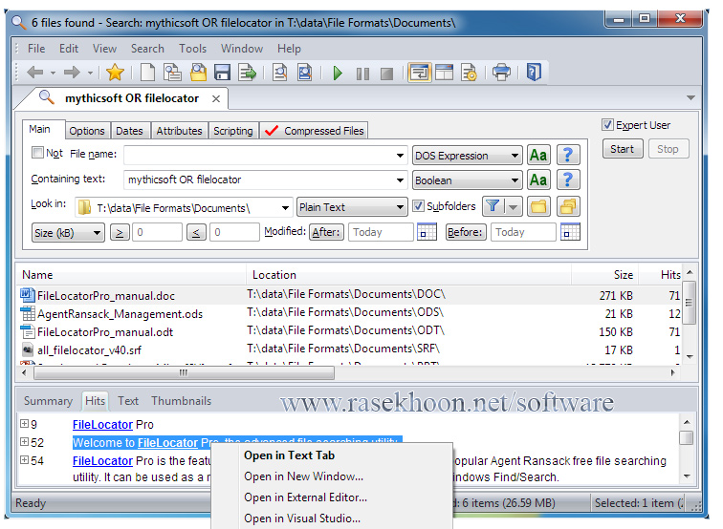Expand hit line 52 in Hits pane
This screenshot has height=529, width=723.
click(x=25, y=442)
